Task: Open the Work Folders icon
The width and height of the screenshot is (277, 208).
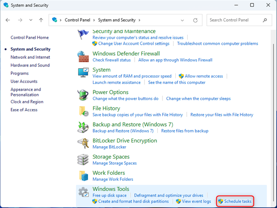Action: [x=83, y=176]
